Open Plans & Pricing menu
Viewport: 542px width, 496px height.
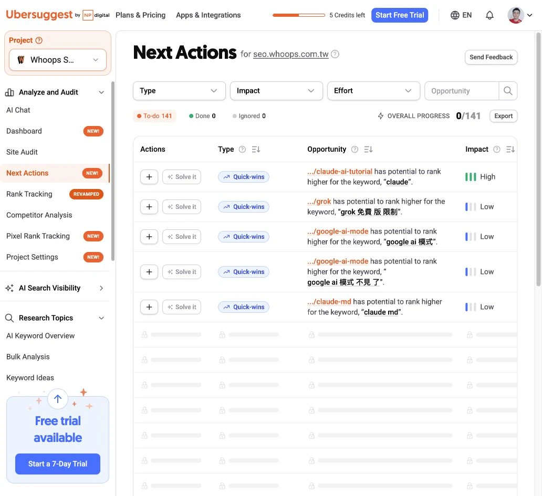(x=140, y=15)
